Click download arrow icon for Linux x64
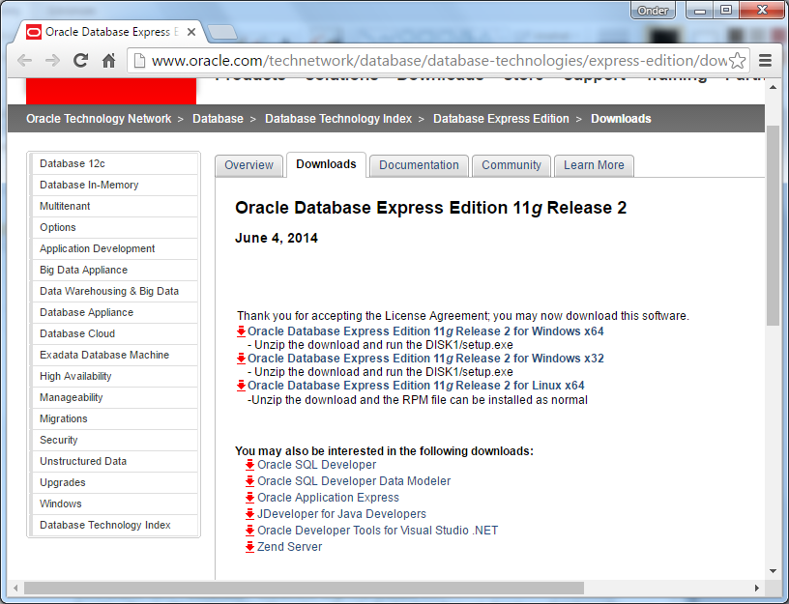 pyautogui.click(x=241, y=386)
